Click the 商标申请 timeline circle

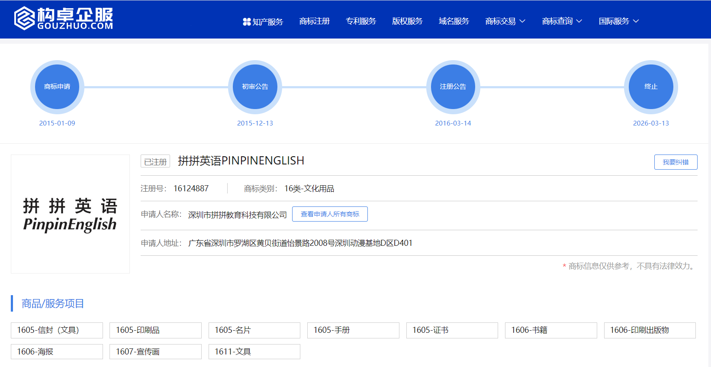[x=57, y=87]
